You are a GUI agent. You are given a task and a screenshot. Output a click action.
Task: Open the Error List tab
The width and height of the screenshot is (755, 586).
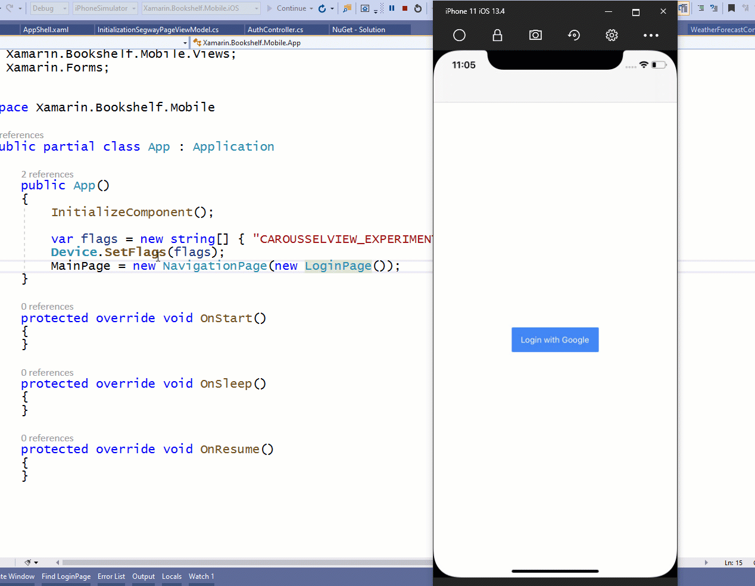(x=111, y=576)
